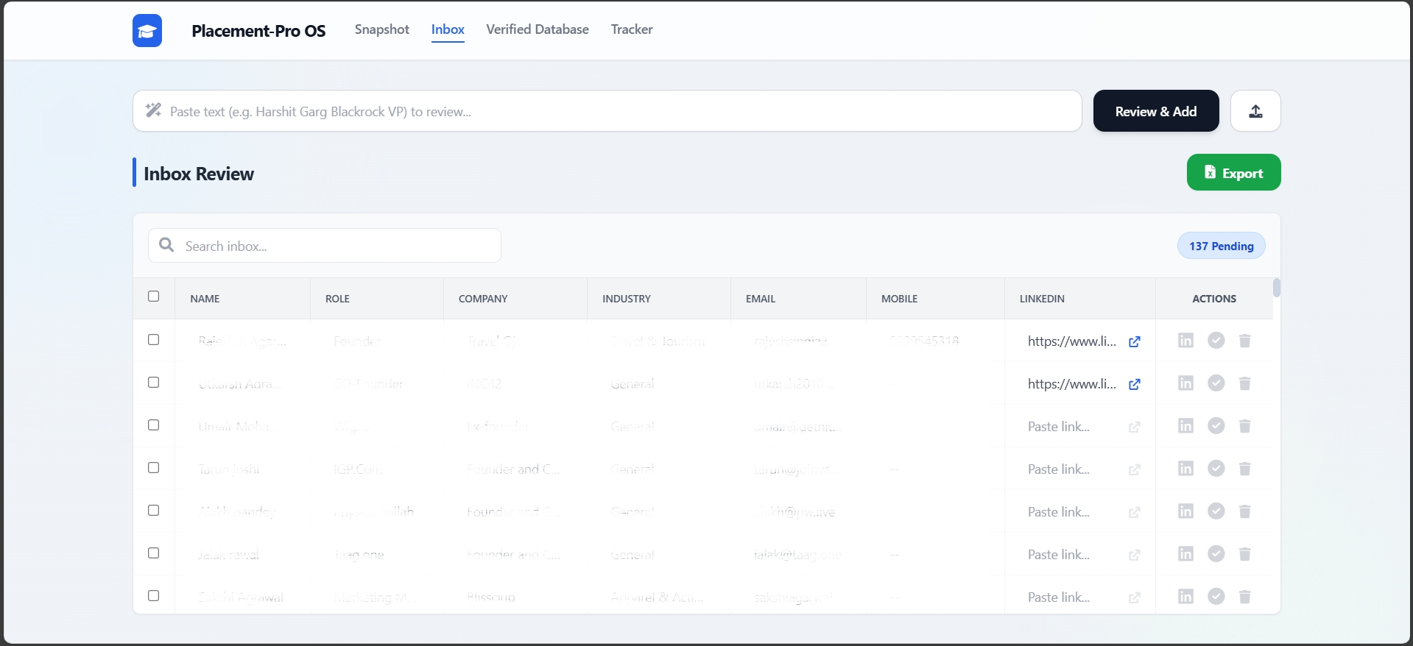Click the 137 Pending badge
Screen dimensions: 1413x646
click(1222, 246)
